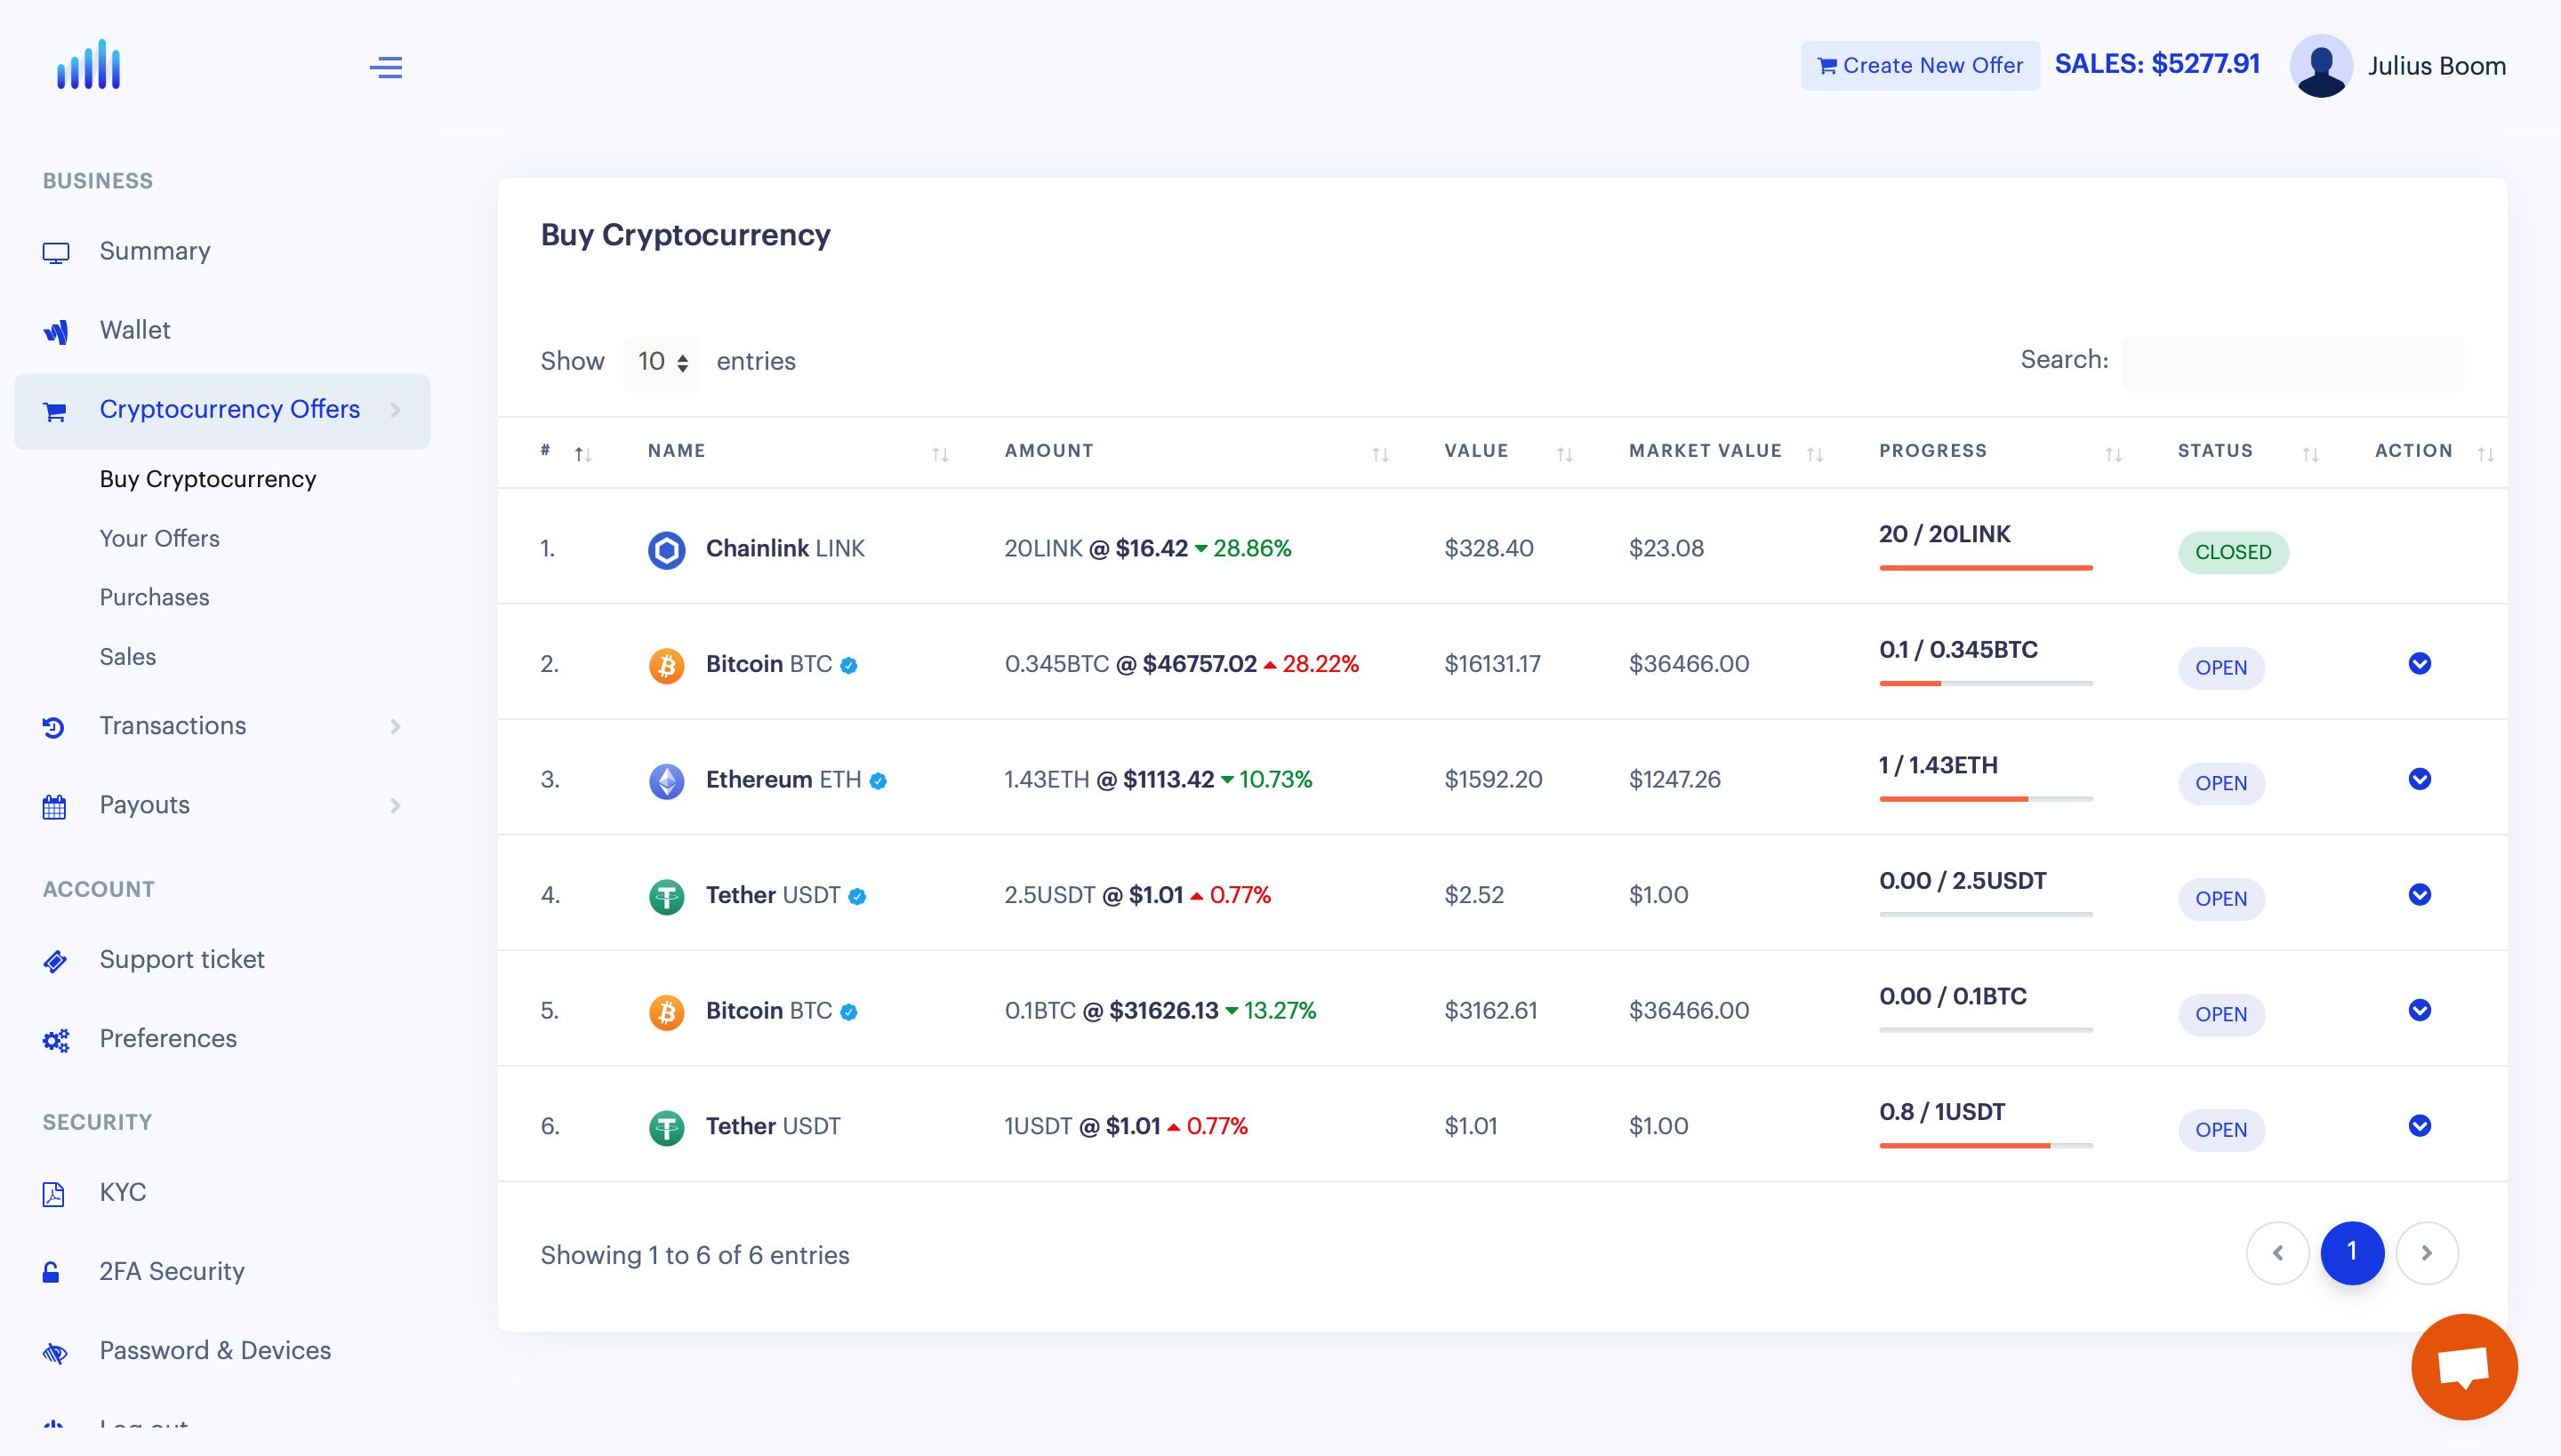Open Your Offers submenu item
The image size is (2561, 1456).
159,538
